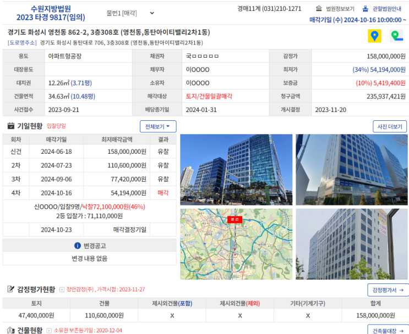Open the location map thumbnail

[x=236, y=244]
